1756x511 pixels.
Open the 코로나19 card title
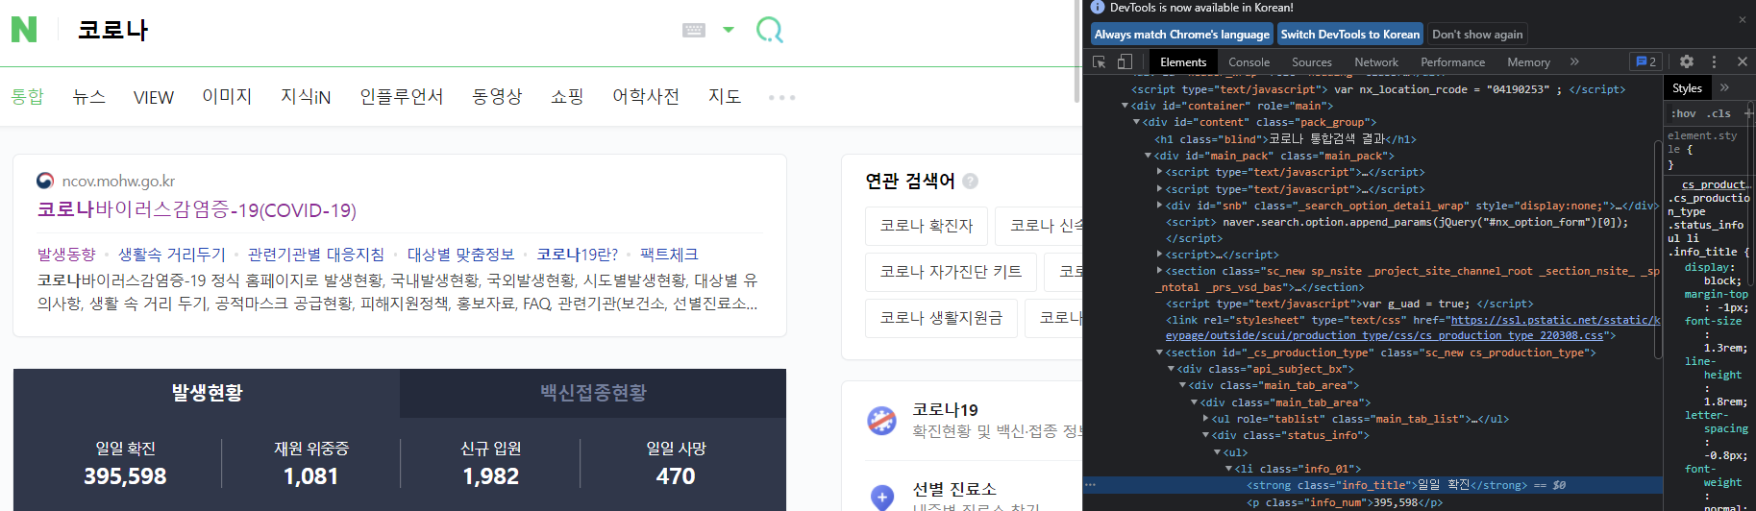(945, 409)
